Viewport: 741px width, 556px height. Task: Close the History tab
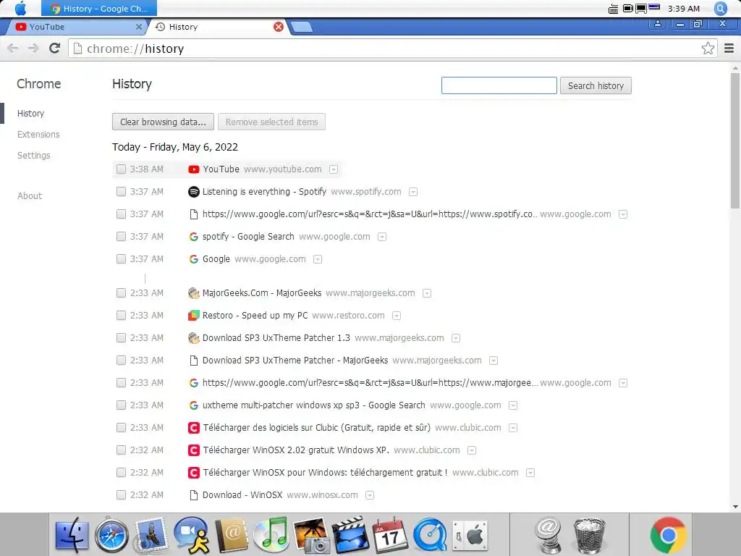[x=279, y=27]
